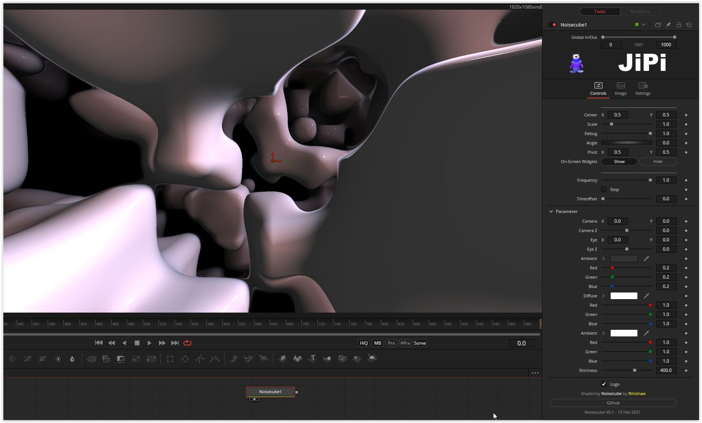Open the Image tab
702x423 pixels.
621,89
